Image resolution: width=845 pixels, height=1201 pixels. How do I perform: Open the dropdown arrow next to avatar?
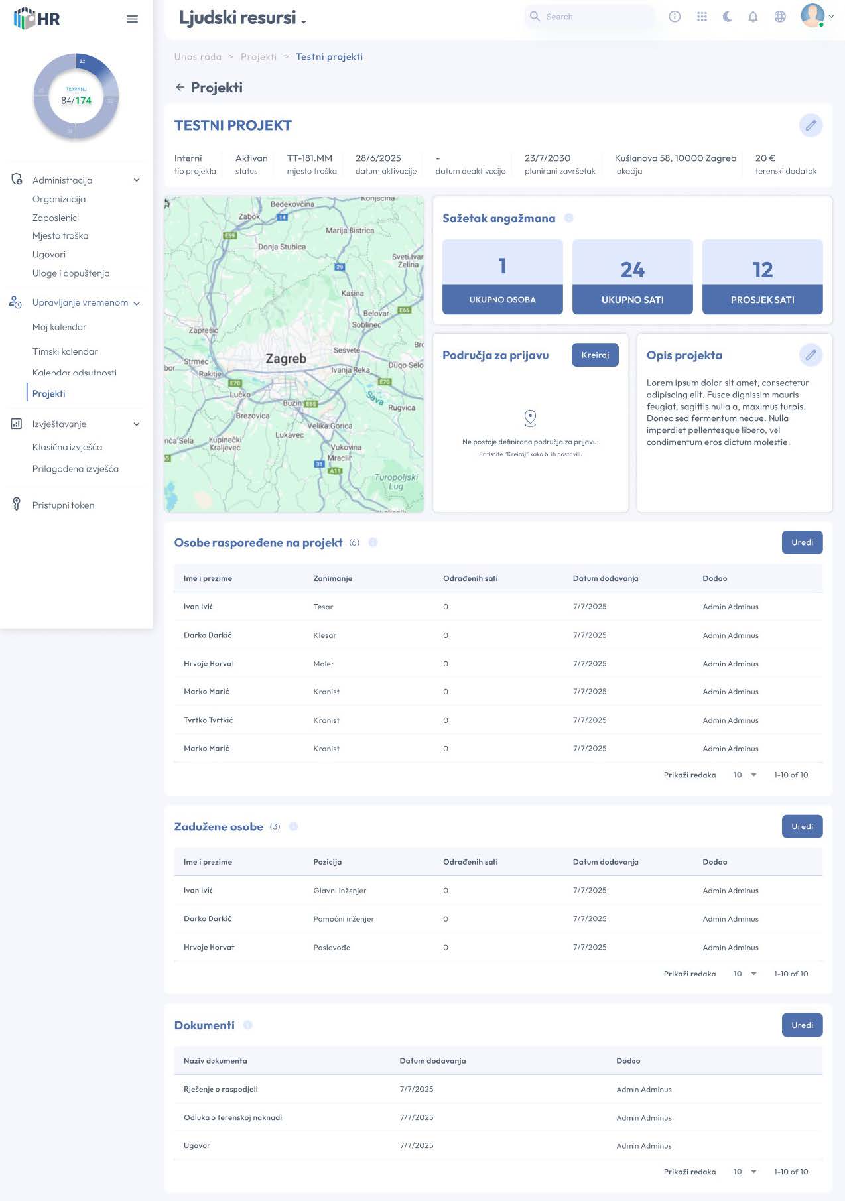click(831, 17)
